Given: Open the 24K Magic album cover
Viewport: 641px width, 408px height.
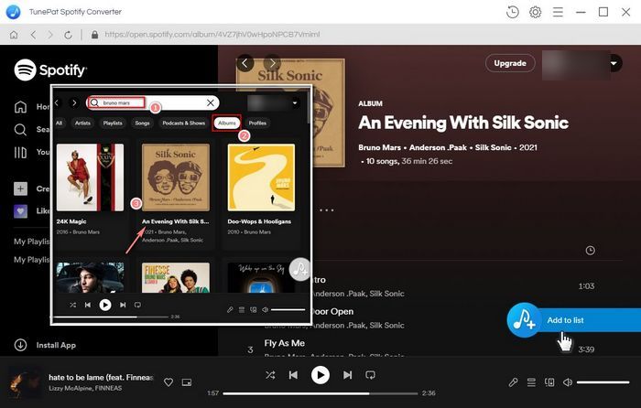Looking at the screenshot, I should (90, 177).
